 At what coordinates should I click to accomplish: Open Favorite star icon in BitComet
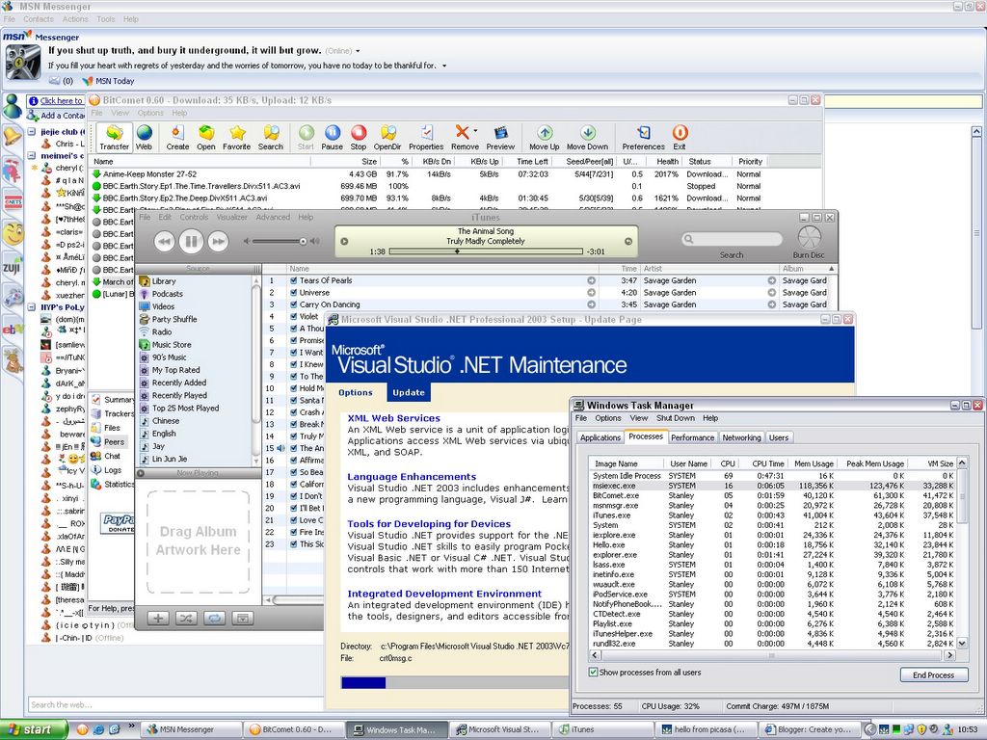(237, 137)
